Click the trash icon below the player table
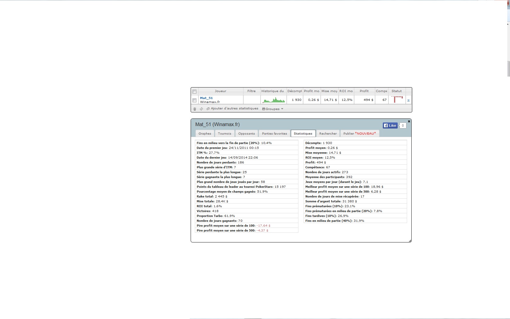The height and width of the screenshot is (319, 510). click(195, 109)
